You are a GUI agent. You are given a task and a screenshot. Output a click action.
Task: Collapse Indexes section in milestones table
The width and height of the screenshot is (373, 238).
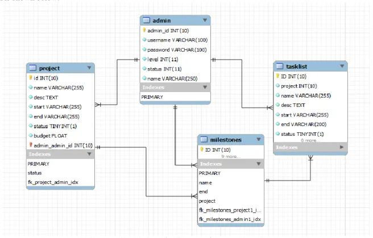pyautogui.click(x=259, y=164)
